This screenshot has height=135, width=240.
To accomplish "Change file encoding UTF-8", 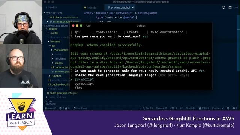I will (173, 108).
